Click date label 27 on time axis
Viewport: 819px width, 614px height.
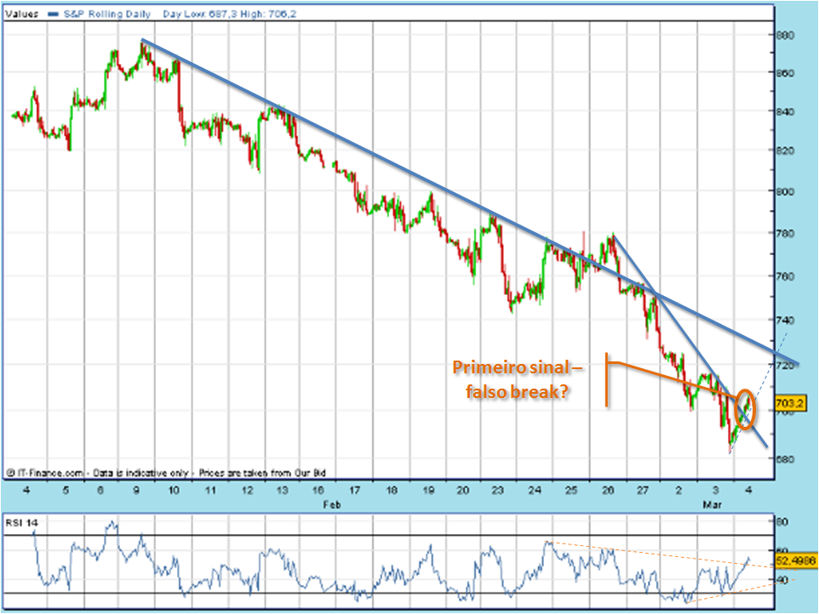click(x=643, y=491)
